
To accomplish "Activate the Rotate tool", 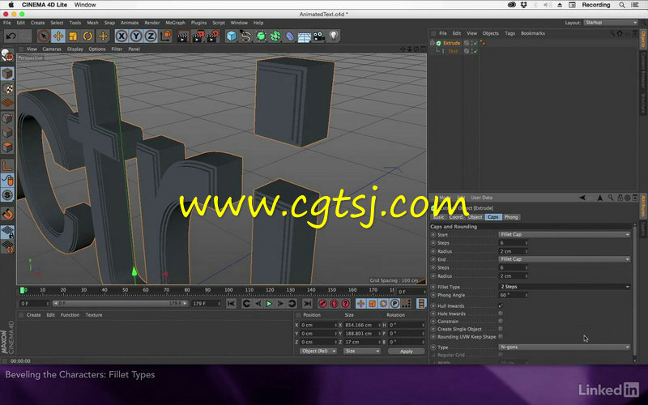I will [87, 36].
